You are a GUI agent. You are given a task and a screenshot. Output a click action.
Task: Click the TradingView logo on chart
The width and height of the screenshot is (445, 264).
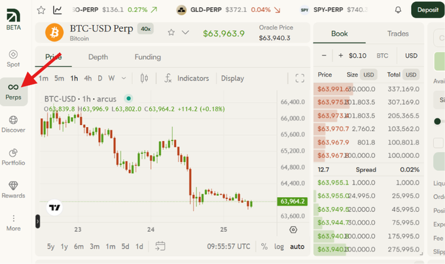(x=54, y=208)
